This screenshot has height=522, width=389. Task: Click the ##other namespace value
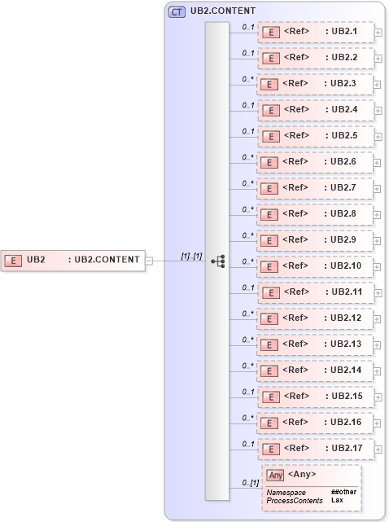(x=343, y=492)
